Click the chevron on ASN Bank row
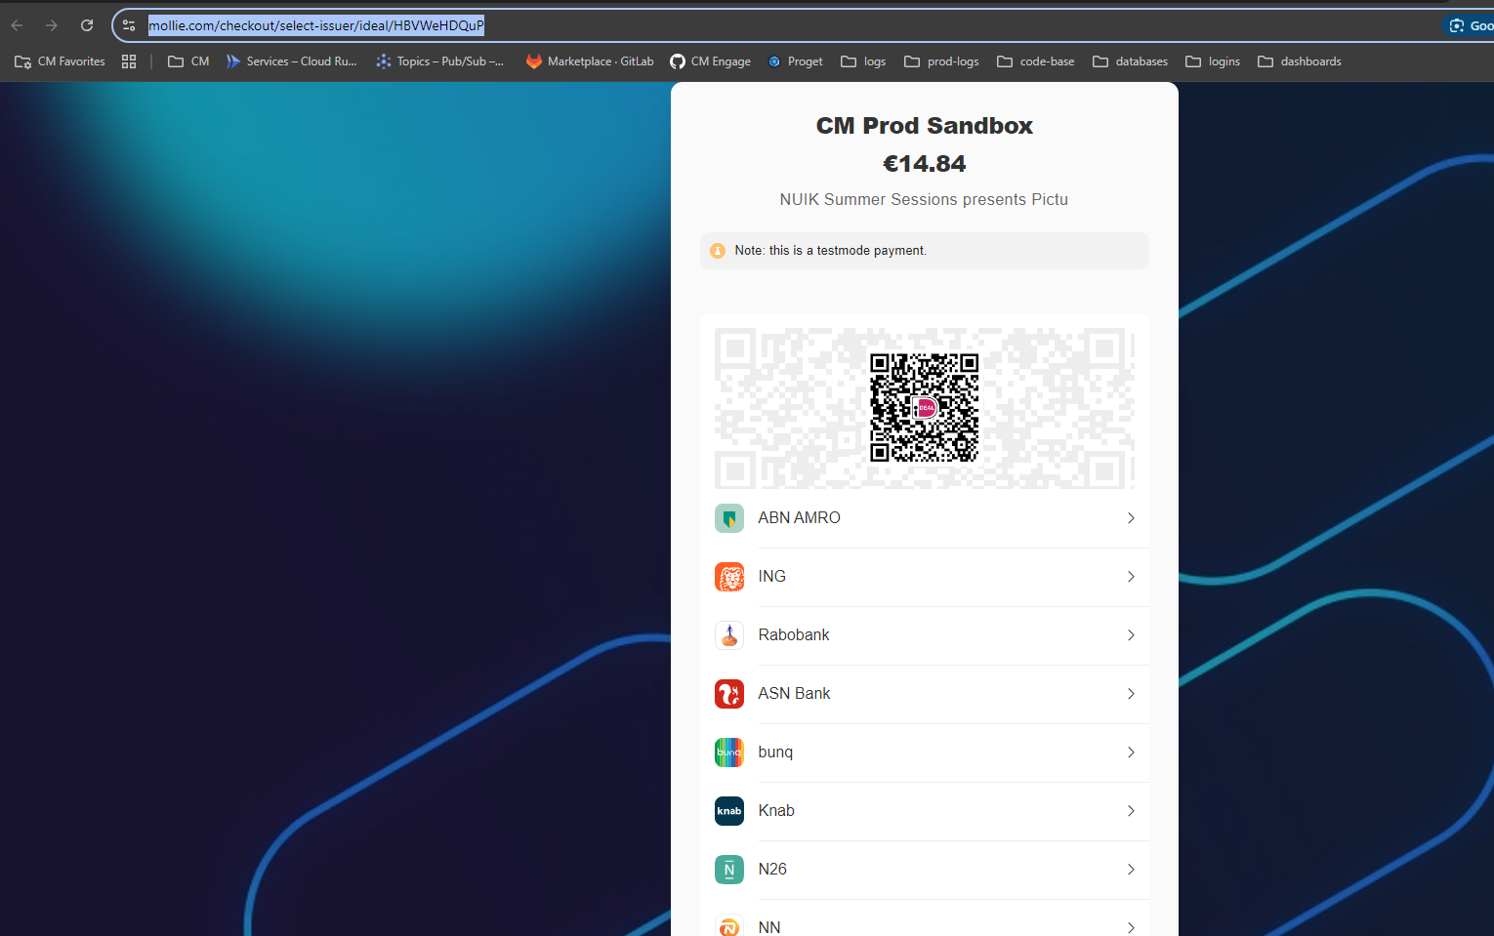 (x=1131, y=694)
